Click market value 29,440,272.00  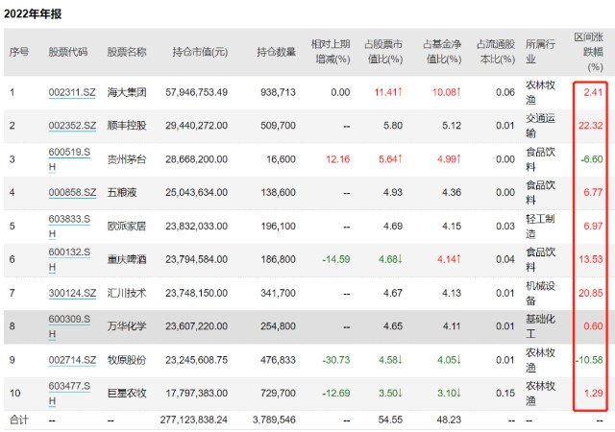[196, 126]
